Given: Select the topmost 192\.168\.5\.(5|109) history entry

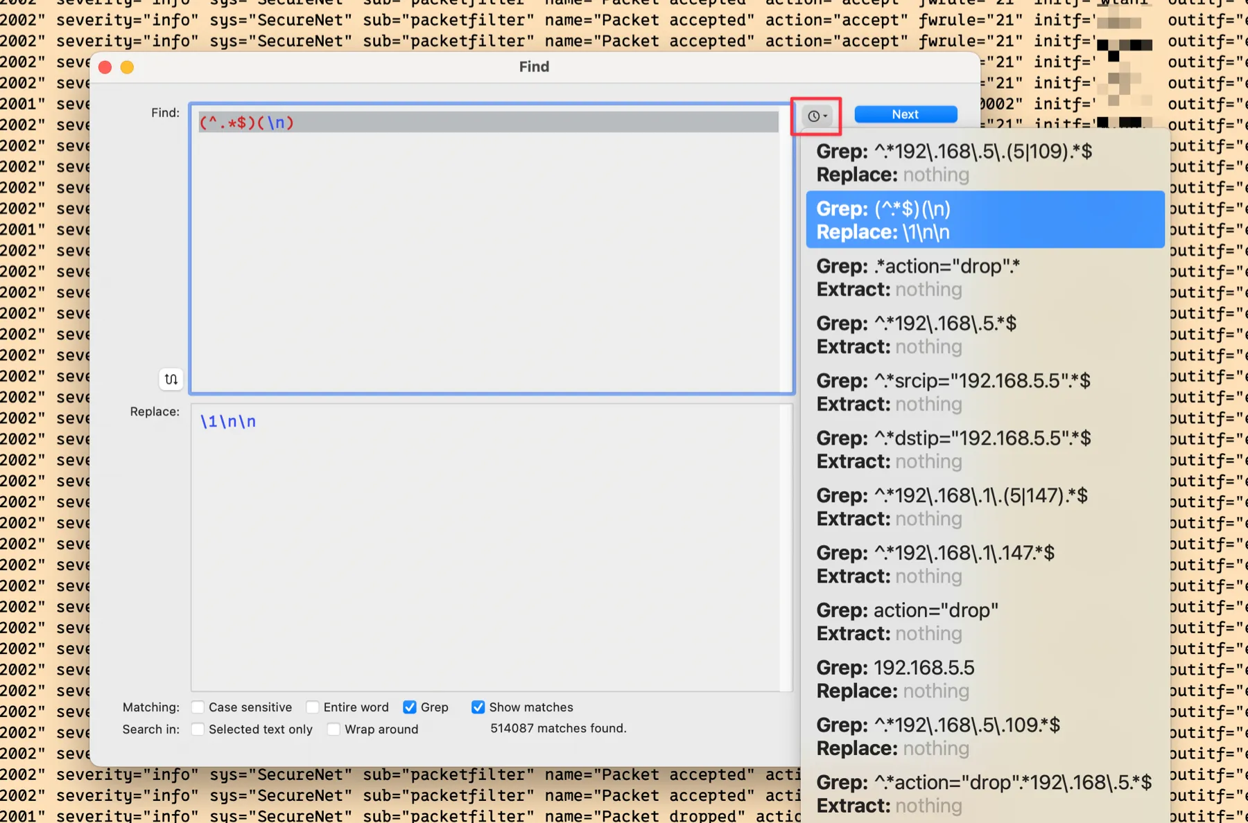Looking at the screenshot, I should [x=985, y=162].
